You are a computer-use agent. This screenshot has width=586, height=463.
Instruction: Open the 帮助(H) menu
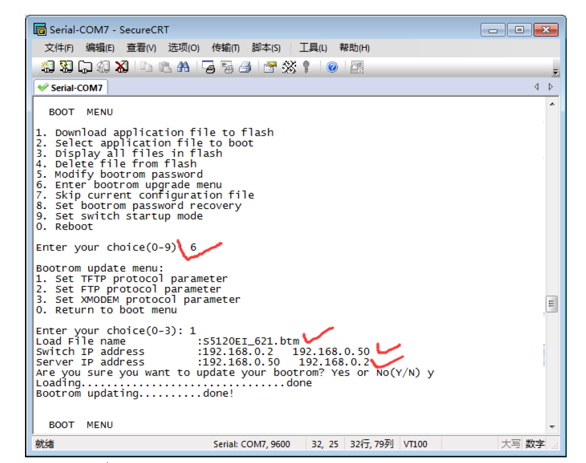tap(354, 48)
